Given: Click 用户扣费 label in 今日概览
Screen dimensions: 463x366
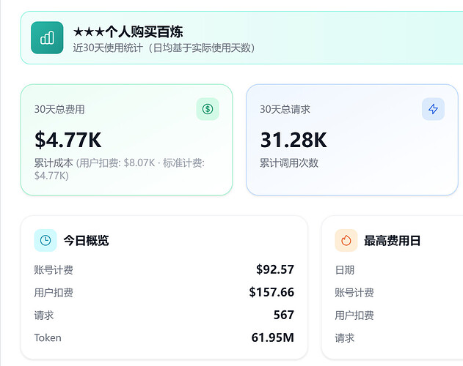Looking at the screenshot, I should (54, 293).
